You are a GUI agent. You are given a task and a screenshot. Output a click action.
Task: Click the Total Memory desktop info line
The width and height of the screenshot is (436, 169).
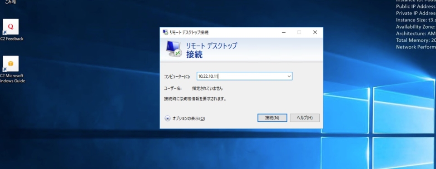click(416, 40)
